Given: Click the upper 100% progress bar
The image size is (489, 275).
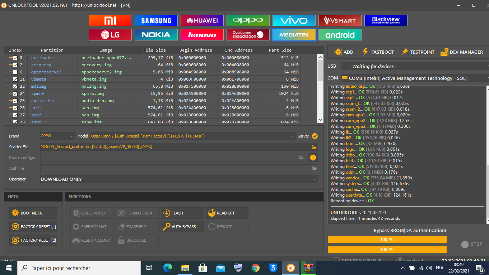Looking at the screenshot, I should [x=387, y=240].
